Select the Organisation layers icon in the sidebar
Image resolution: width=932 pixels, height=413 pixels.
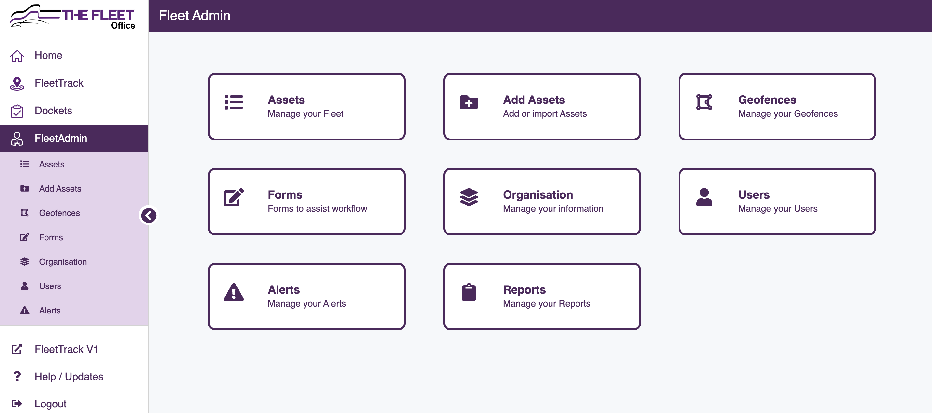(x=24, y=261)
